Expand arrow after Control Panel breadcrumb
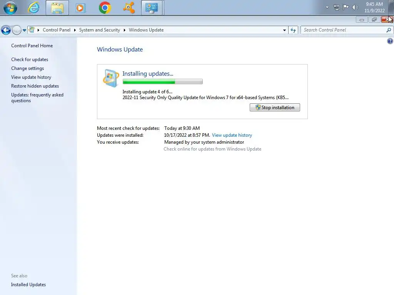This screenshot has width=394, height=295. tap(75, 30)
